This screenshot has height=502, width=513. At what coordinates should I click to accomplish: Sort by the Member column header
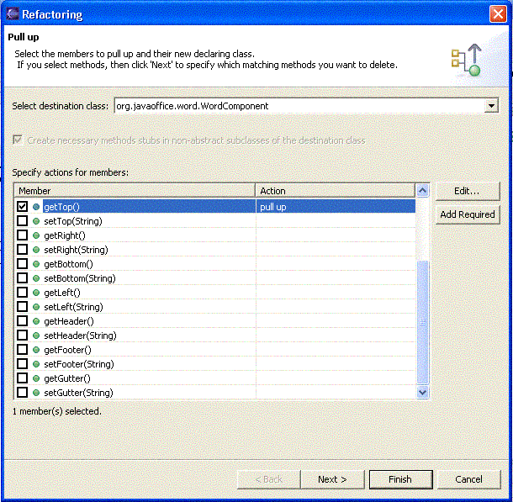[x=135, y=191]
